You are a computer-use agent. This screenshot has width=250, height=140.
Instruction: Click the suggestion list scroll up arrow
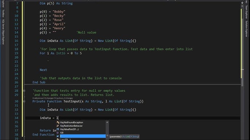tap(107, 122)
